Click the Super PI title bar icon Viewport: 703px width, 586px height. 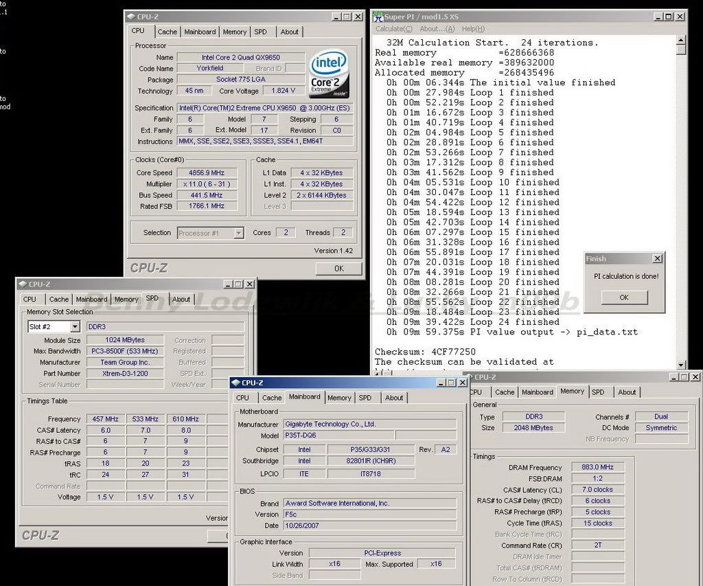point(378,16)
